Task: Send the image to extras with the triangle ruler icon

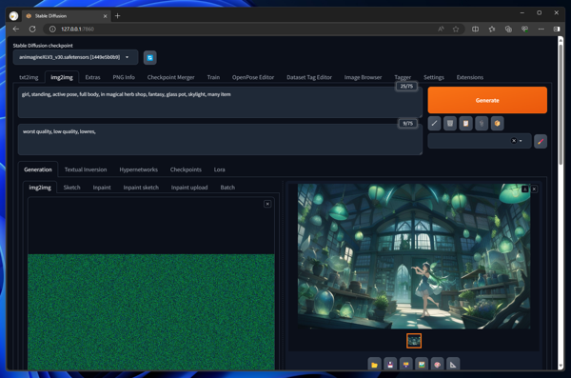Action: [453, 364]
